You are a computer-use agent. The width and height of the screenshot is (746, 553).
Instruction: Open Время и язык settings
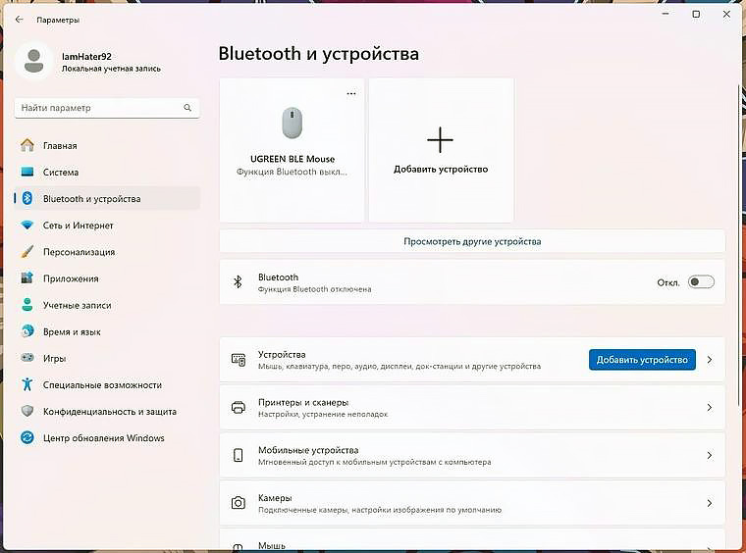[107, 331]
